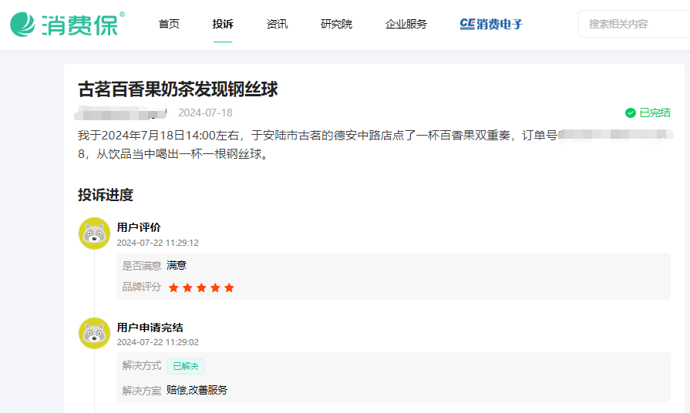Click the 投诉进度 section heading
This screenshot has width=690, height=413.
click(106, 195)
